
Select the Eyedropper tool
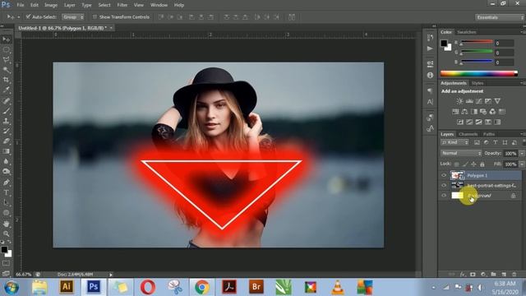pos(6,90)
